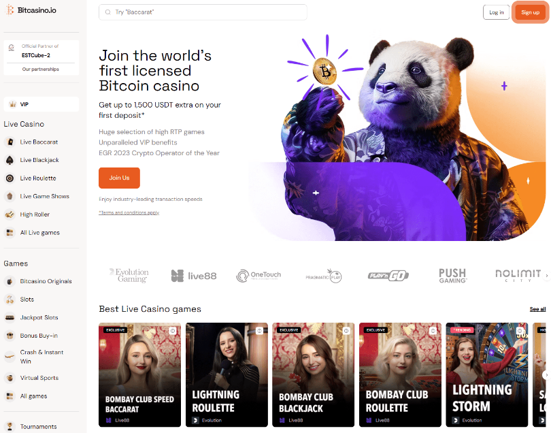Open Live Baccarat card icon
This screenshot has height=433, width=551.
click(10, 142)
